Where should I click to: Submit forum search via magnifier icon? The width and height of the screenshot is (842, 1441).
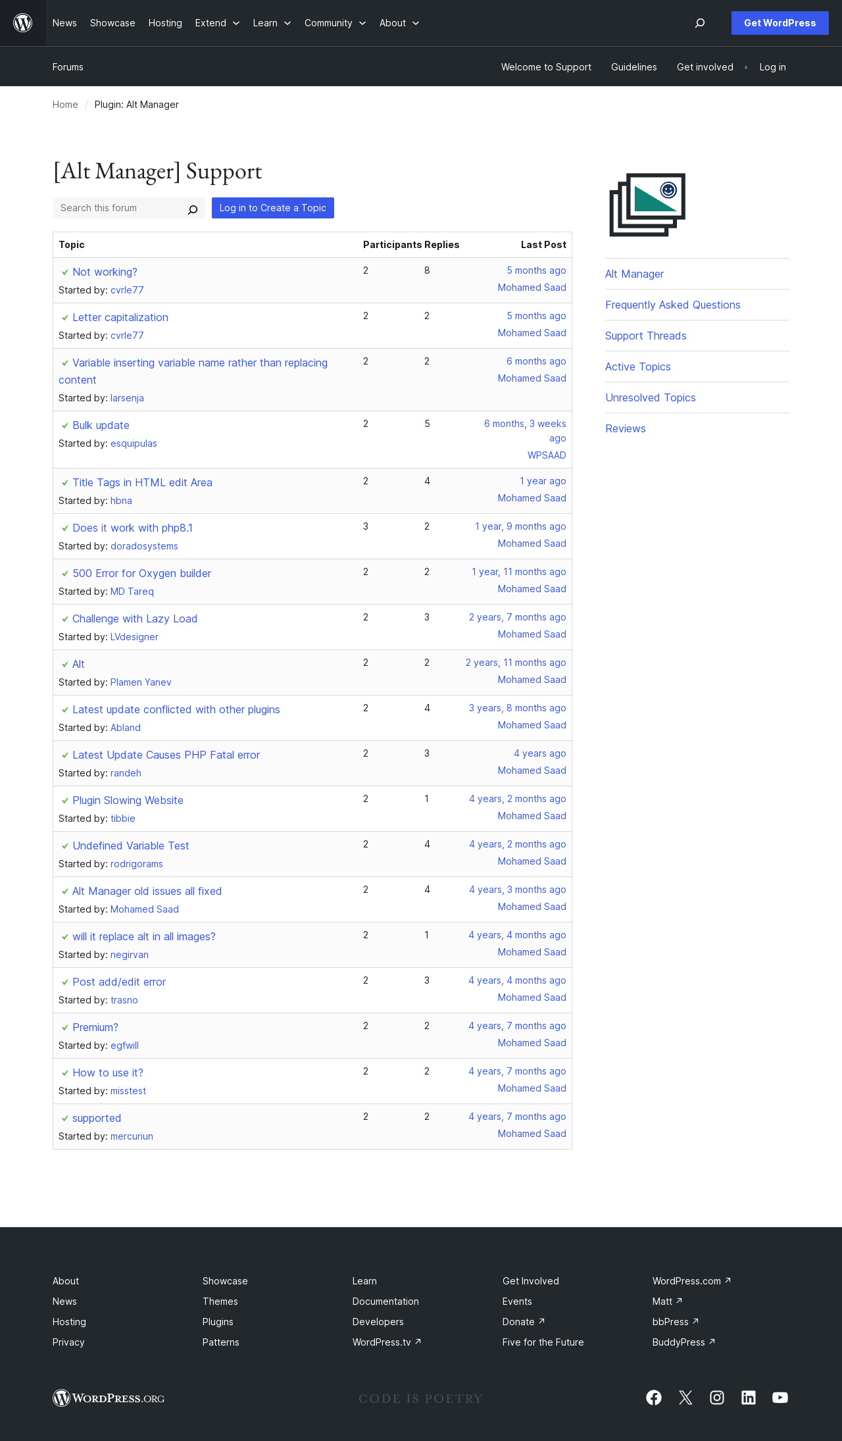[193, 209]
